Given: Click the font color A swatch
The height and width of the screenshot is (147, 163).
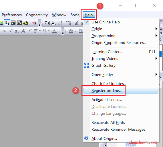Looking at the screenshot, I should [x=54, y=31].
